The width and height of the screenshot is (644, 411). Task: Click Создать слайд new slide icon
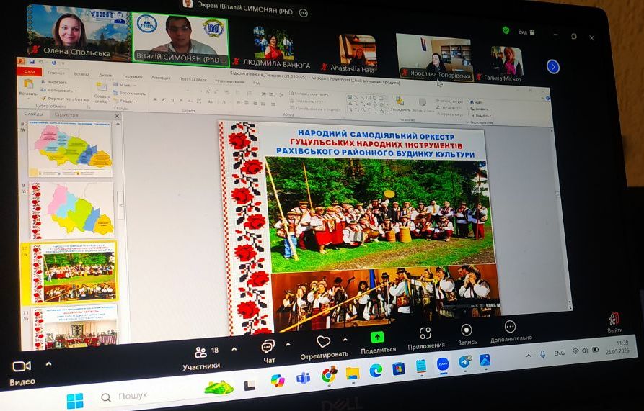click(102, 87)
